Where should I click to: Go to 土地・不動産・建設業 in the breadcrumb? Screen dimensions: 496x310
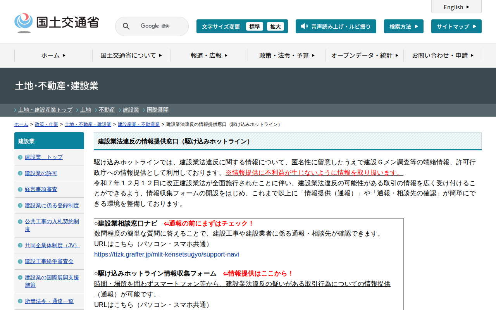(88, 124)
